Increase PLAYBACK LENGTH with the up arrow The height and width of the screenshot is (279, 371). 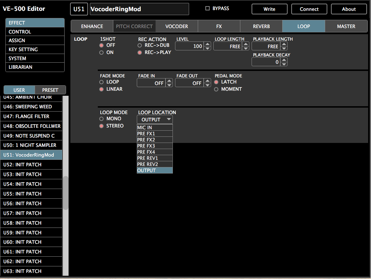click(x=284, y=44)
